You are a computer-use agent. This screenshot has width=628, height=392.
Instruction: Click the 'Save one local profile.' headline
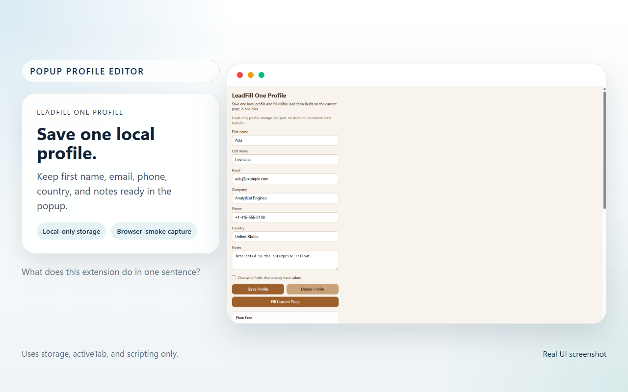[x=96, y=144]
